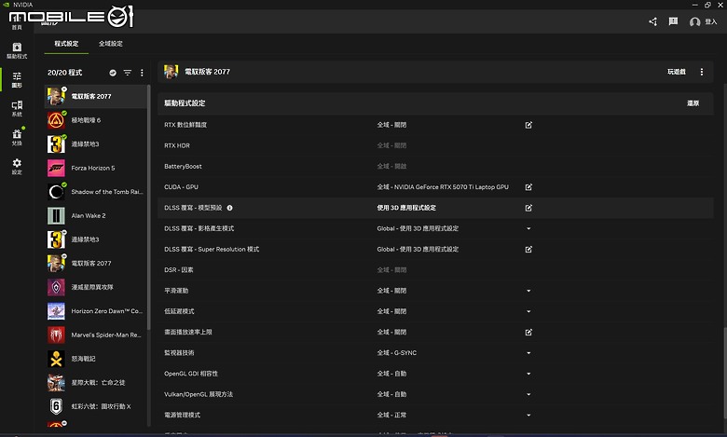Image resolution: width=727 pixels, height=437 pixels.
Task: Click the 電馭叛客 2077 game icon in header
Action: (171, 72)
